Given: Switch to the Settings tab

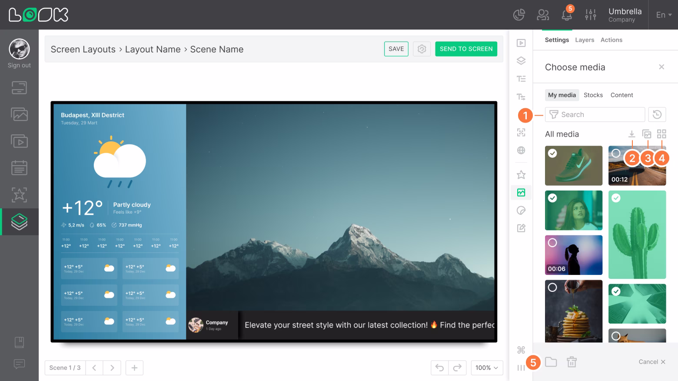Looking at the screenshot, I should (x=557, y=40).
